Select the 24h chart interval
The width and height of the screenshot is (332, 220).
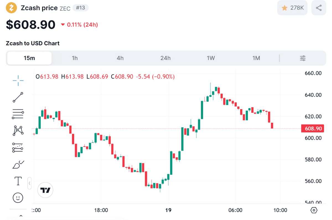coord(165,58)
